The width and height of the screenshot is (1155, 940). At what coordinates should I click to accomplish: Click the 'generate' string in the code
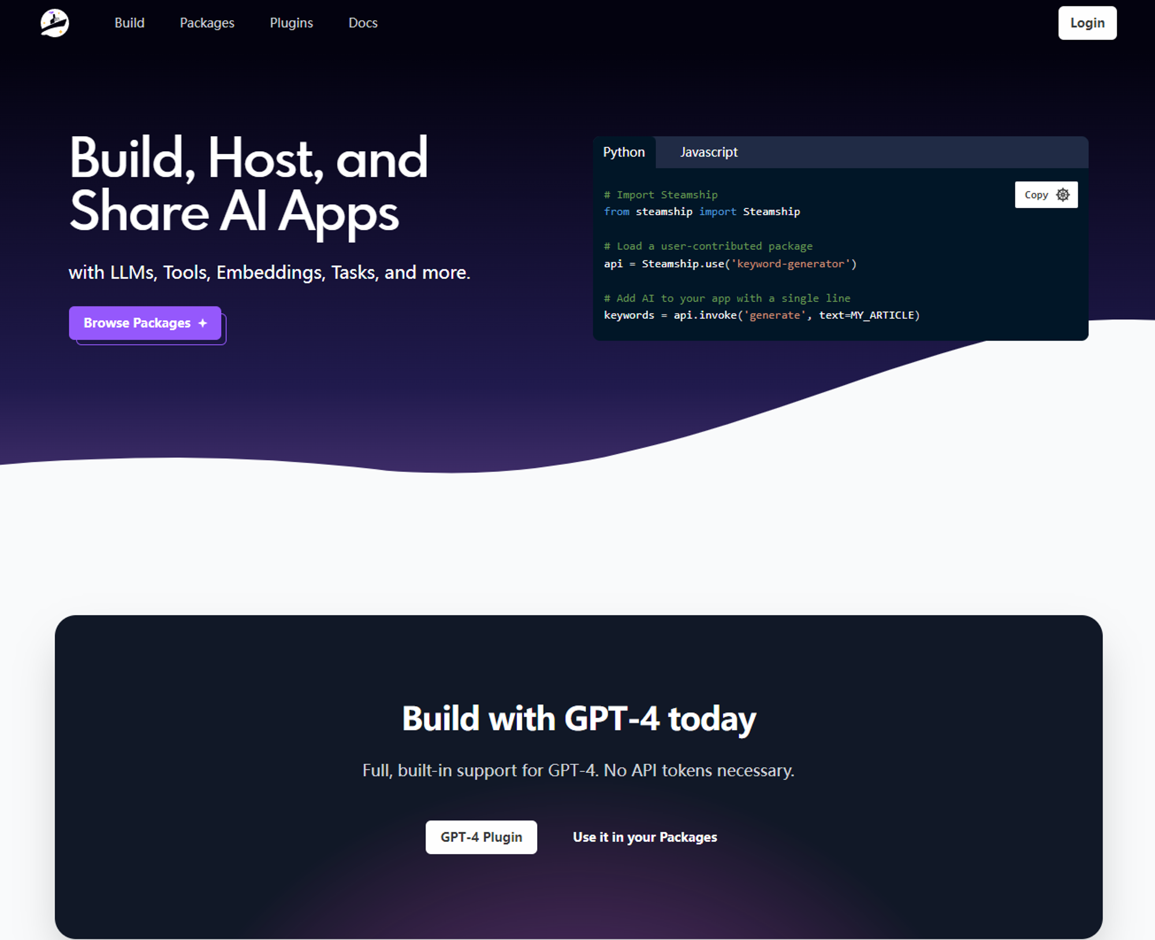pos(774,315)
